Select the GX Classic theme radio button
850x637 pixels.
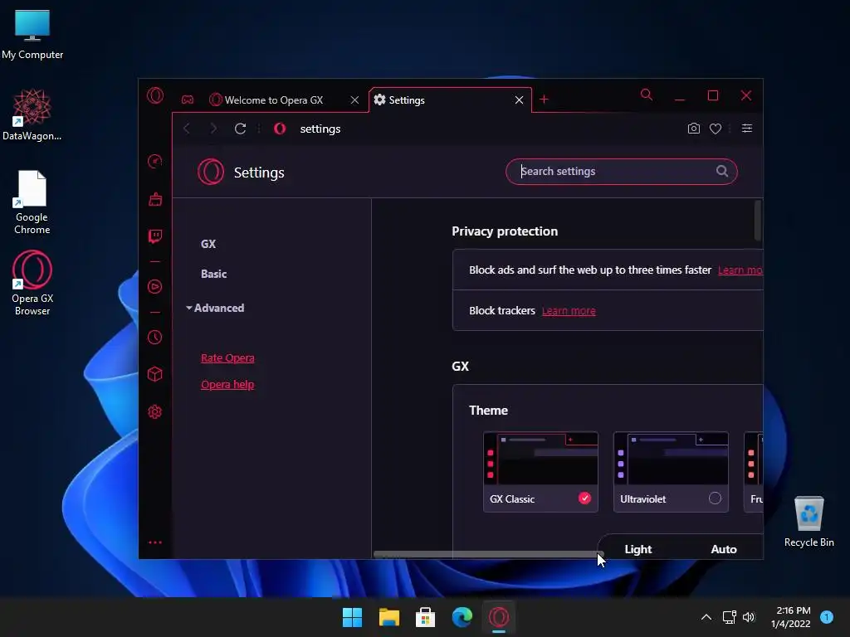[584, 498]
